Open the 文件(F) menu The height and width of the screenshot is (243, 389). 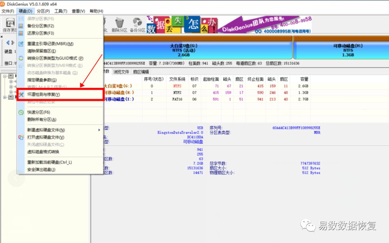8,11
